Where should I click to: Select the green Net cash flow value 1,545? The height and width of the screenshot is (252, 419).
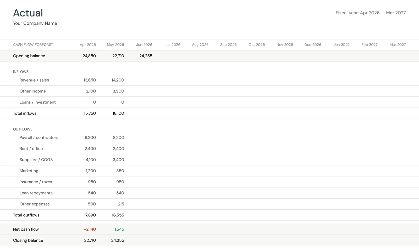(x=119, y=229)
